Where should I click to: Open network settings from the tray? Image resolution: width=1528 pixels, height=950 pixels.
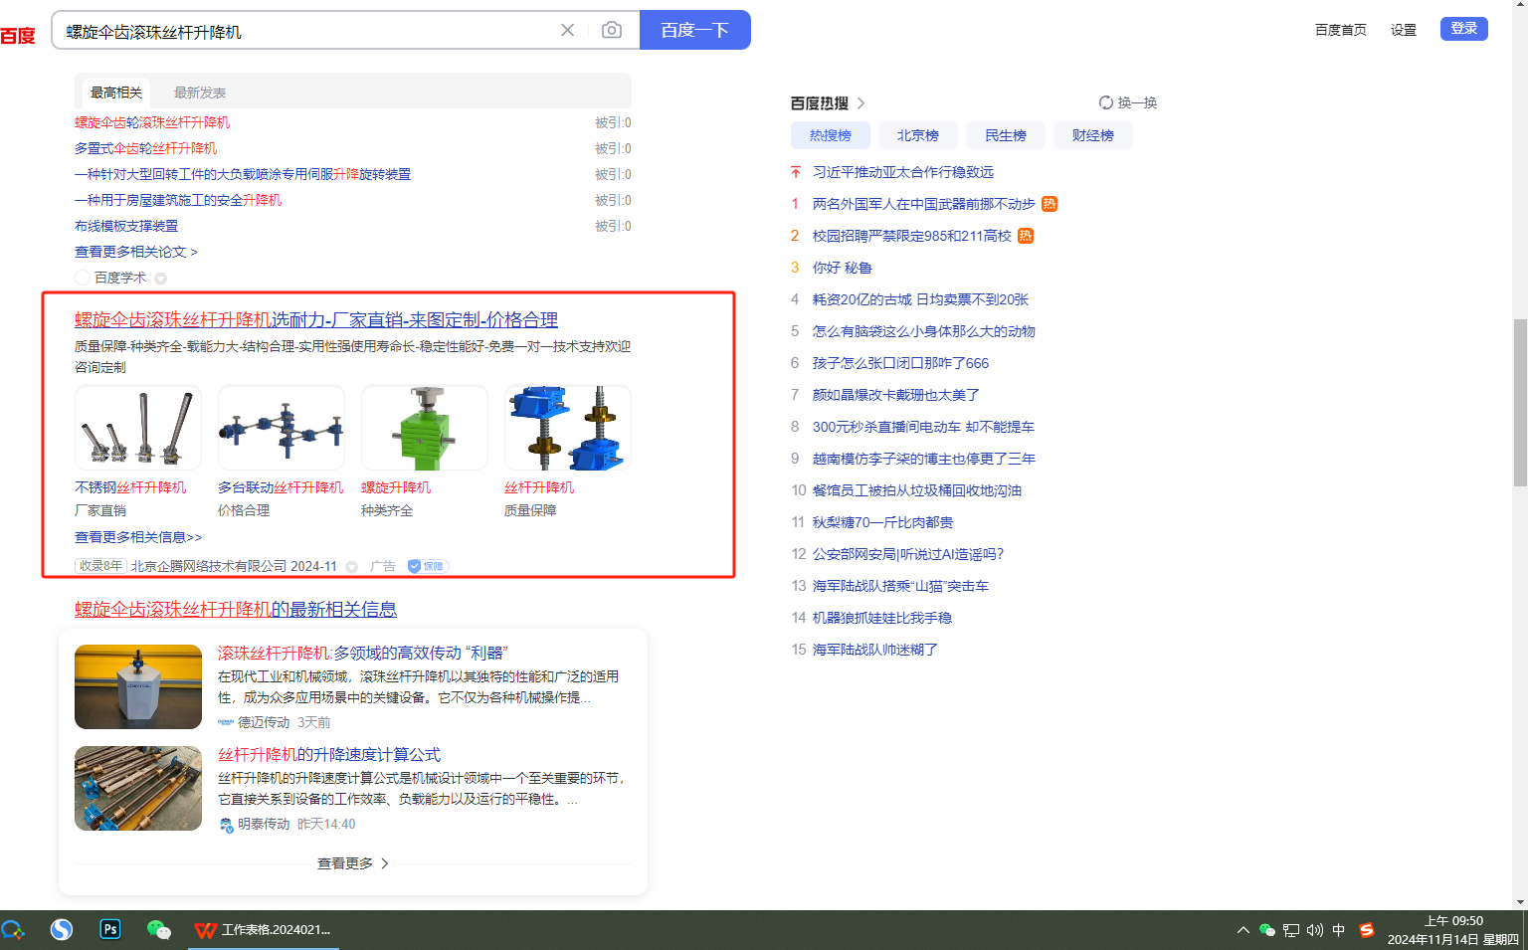click(1291, 930)
